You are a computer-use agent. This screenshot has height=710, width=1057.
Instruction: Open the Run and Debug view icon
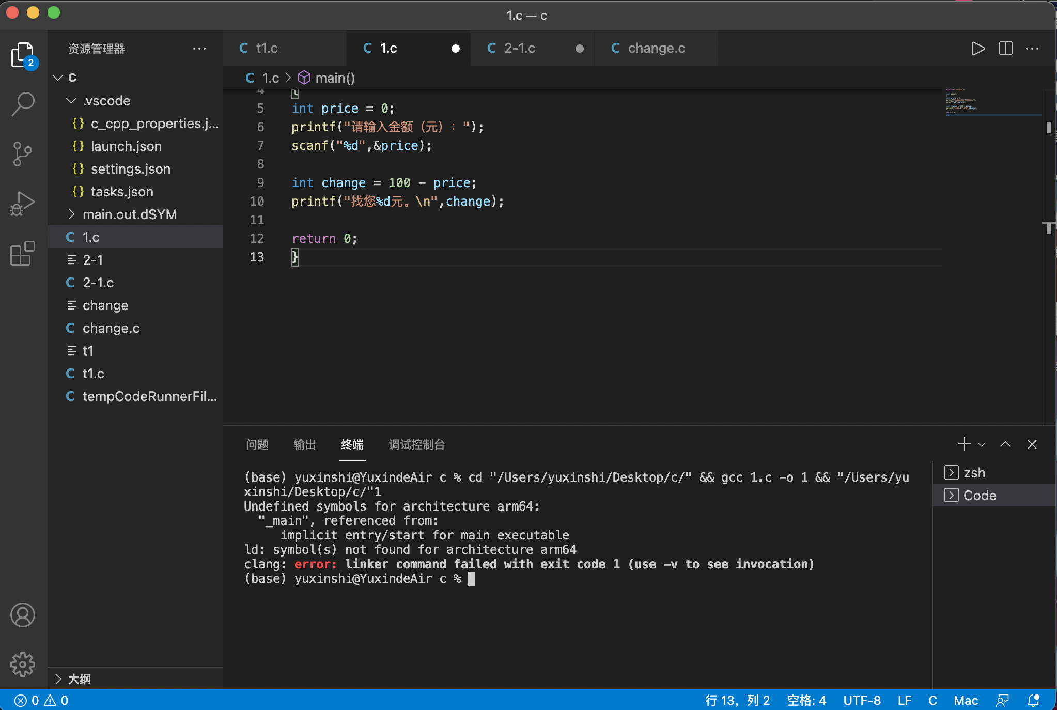[23, 203]
